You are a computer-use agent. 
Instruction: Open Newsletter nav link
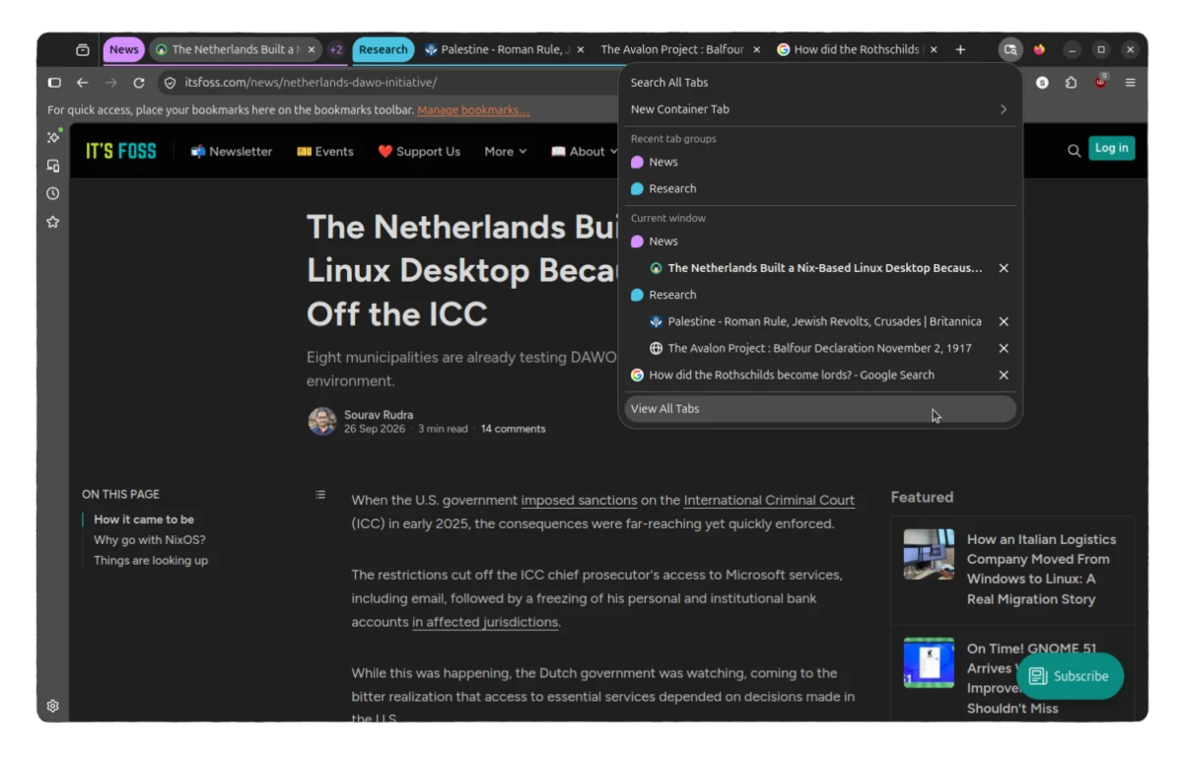click(x=232, y=151)
